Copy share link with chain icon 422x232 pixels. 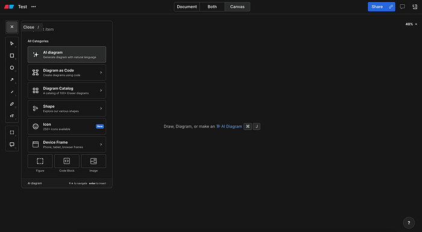tap(391, 7)
